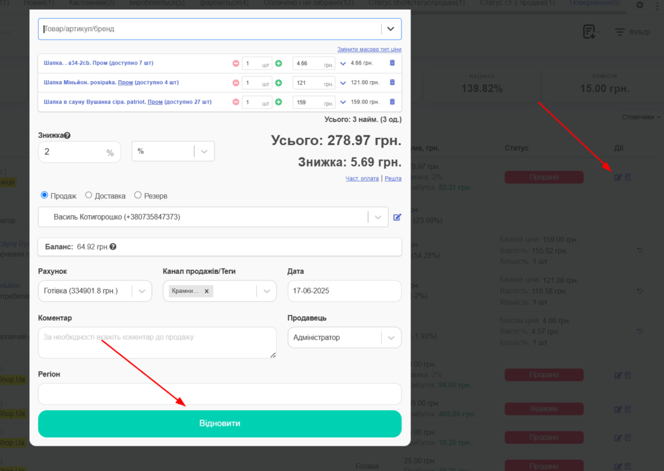Switch to виробляється(5) tab
This screenshot has width=664, height=471.
157,3
